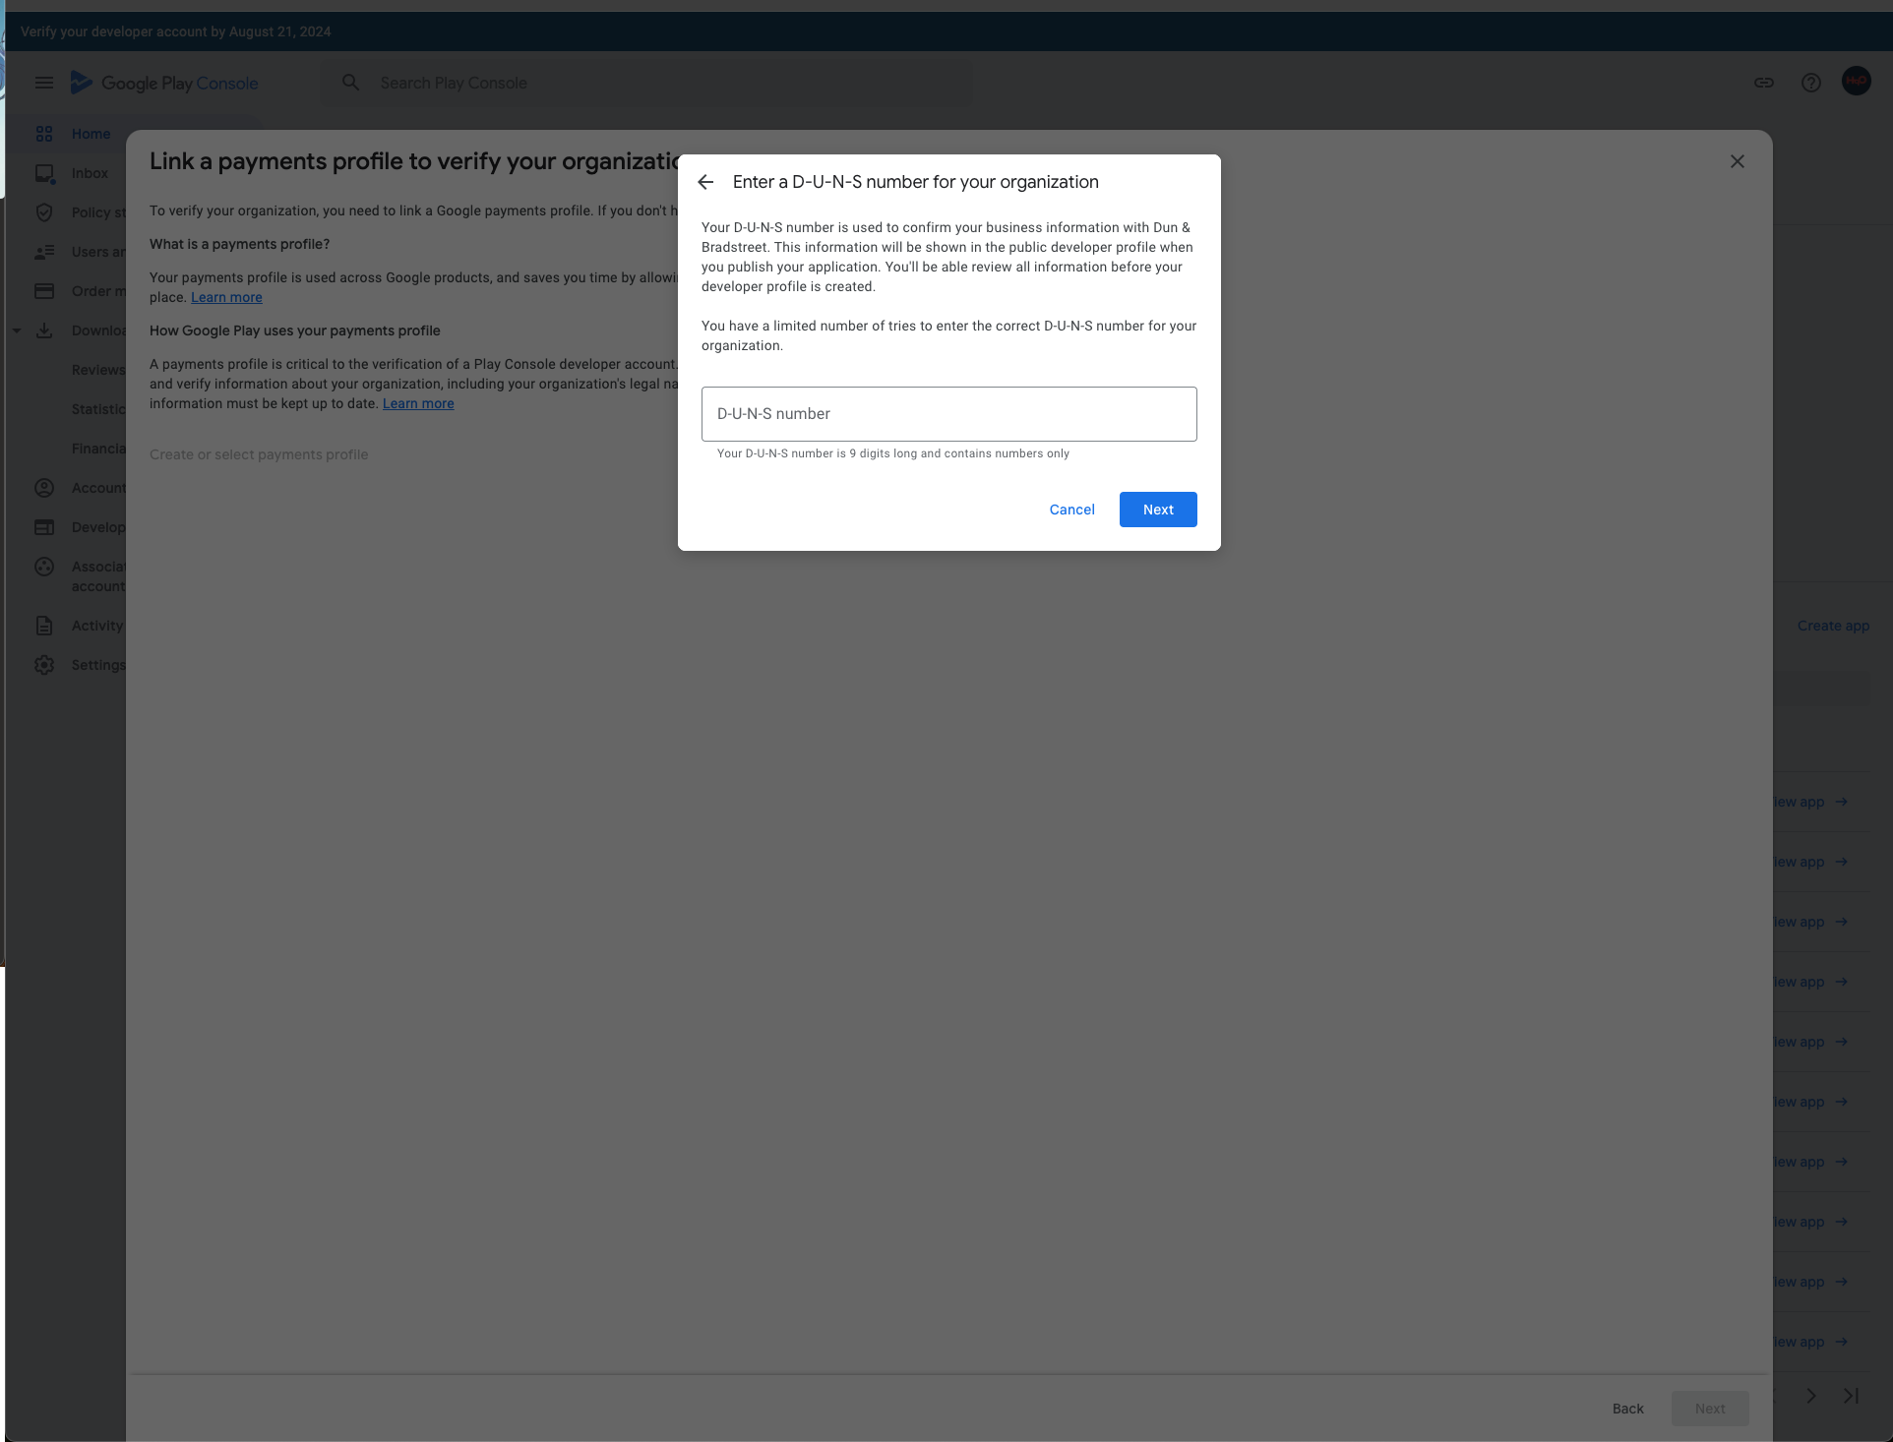Click Back button at panel bottom

coord(1627,1409)
